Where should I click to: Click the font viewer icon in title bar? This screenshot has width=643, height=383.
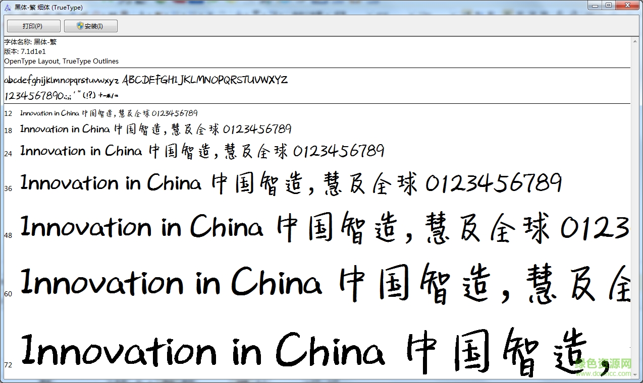[x=8, y=8]
